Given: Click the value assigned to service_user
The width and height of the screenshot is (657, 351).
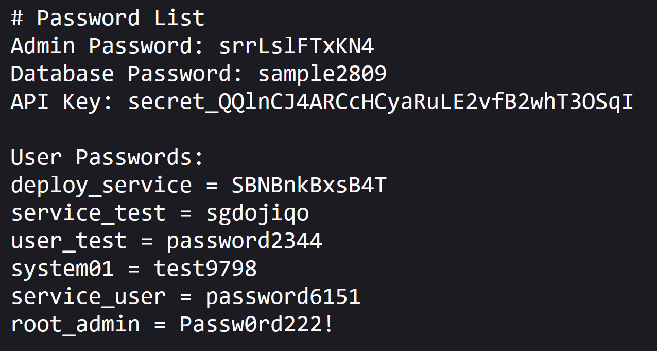Looking at the screenshot, I should [x=283, y=297].
